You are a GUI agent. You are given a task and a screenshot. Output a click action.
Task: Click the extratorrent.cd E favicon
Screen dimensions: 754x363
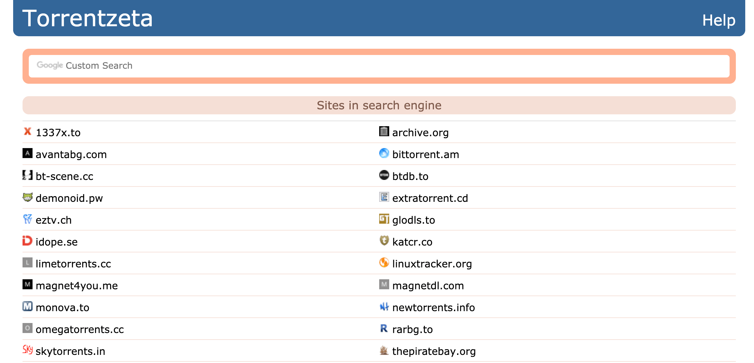(384, 197)
